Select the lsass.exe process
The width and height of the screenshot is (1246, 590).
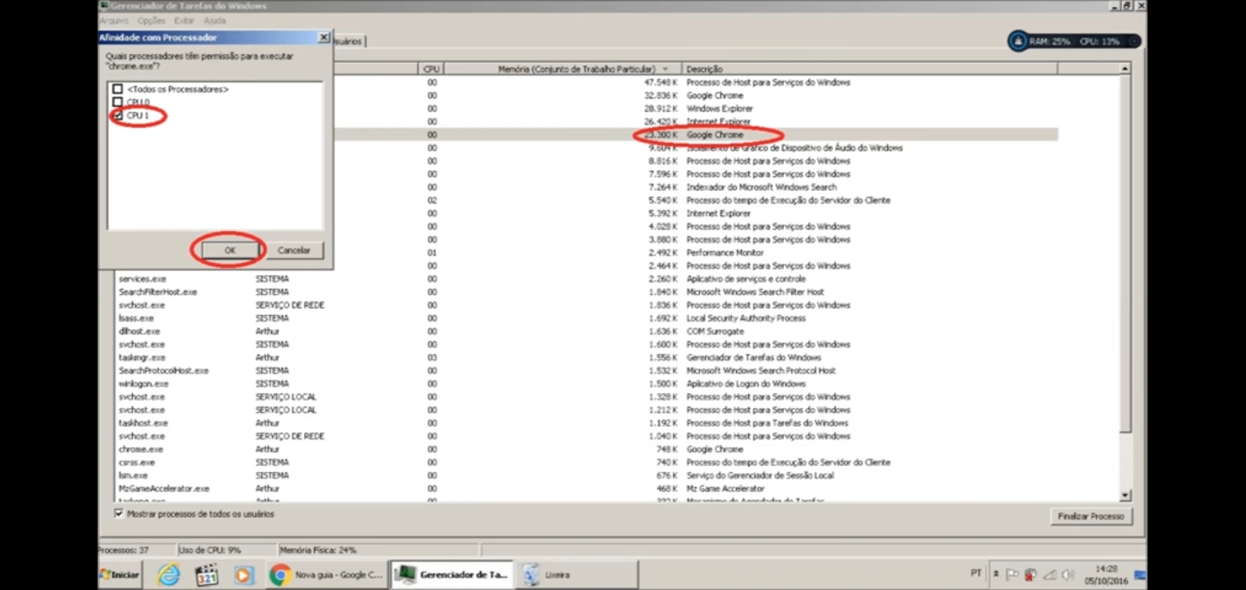[x=136, y=318]
